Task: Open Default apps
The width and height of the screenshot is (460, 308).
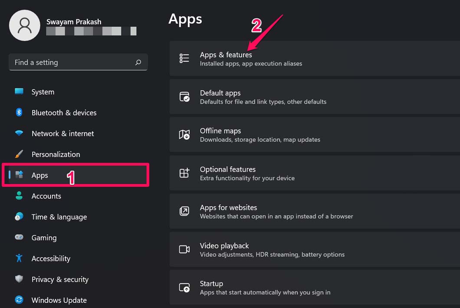Action: 315,96
